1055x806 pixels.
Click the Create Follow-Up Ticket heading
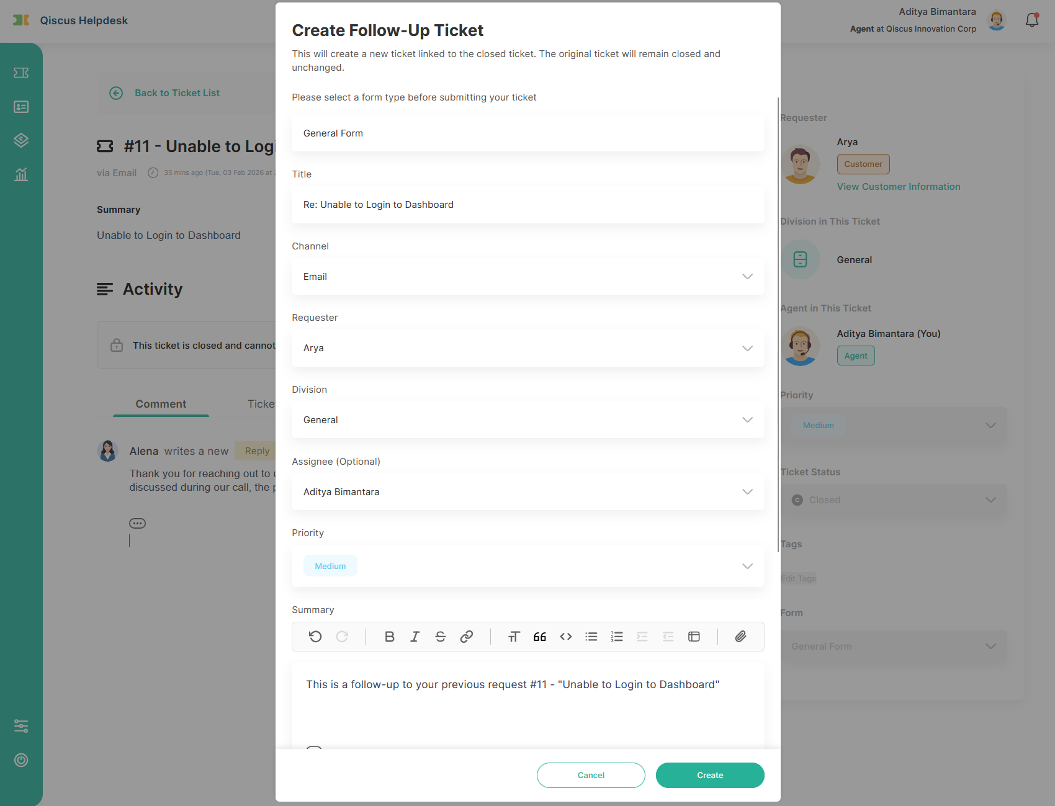point(387,30)
